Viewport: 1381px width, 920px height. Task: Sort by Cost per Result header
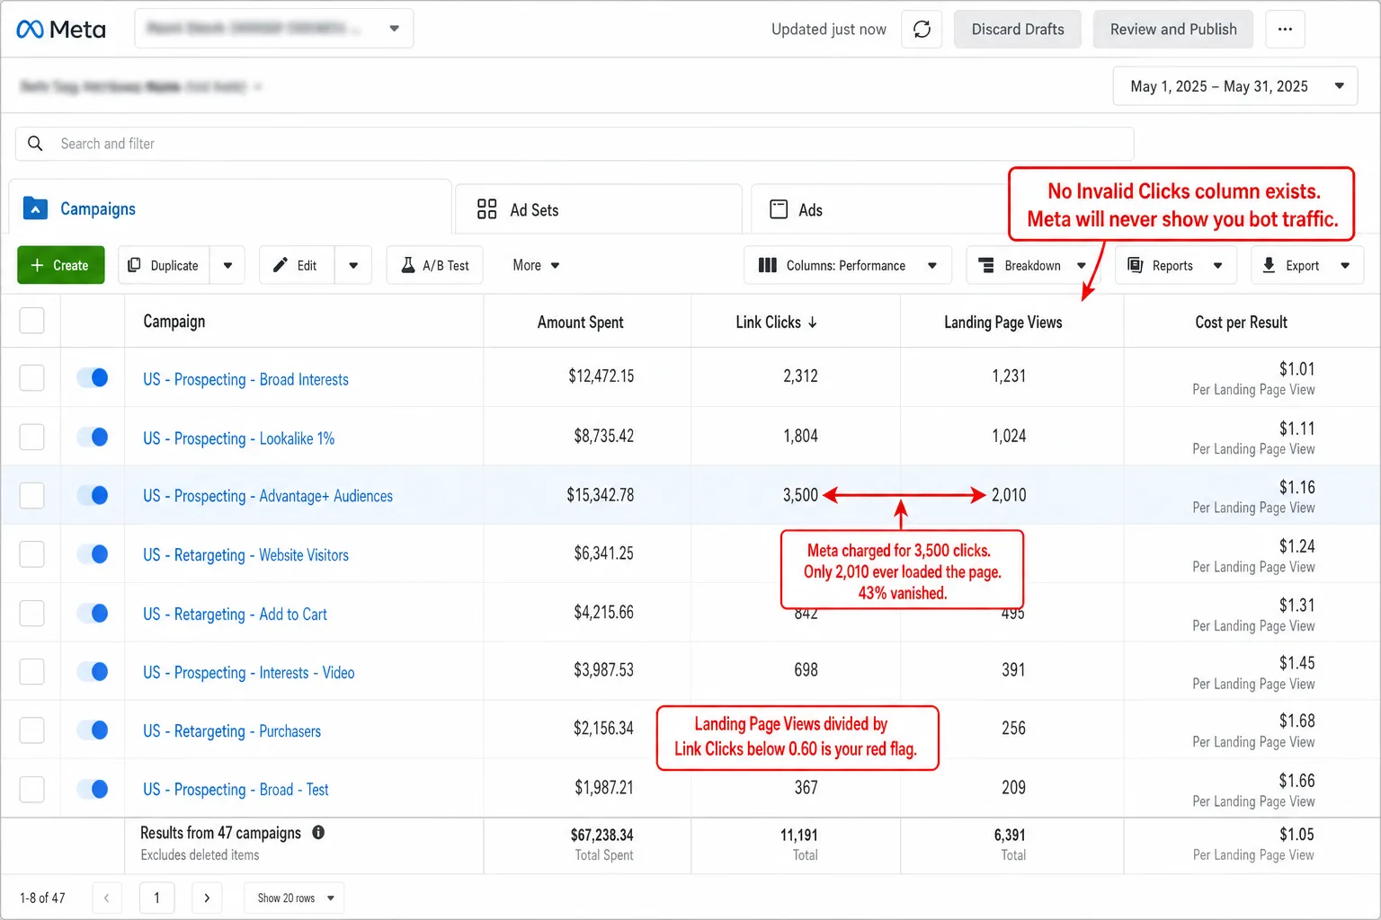pos(1241,323)
